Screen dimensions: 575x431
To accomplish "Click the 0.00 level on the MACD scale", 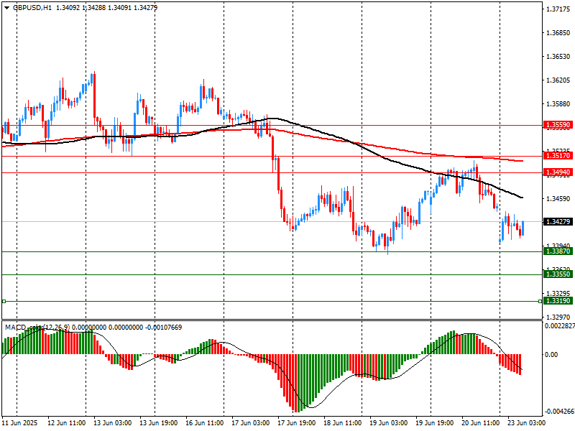I will point(551,355).
